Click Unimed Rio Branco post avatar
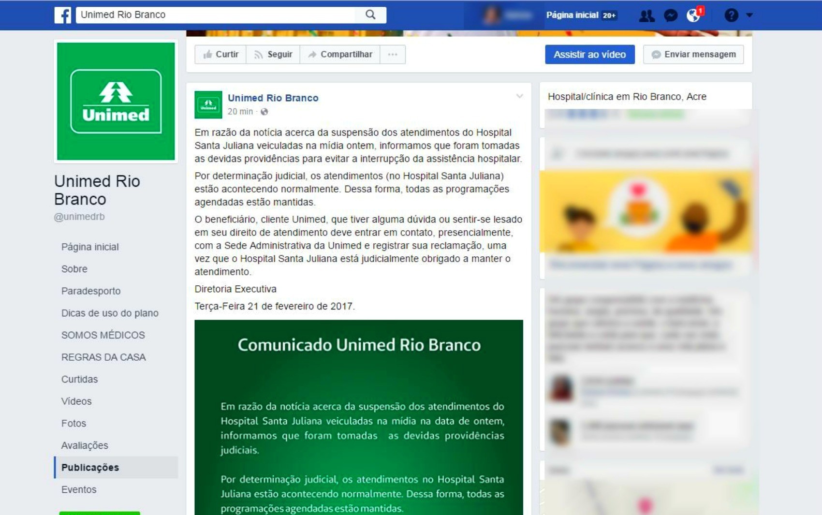 coord(208,104)
